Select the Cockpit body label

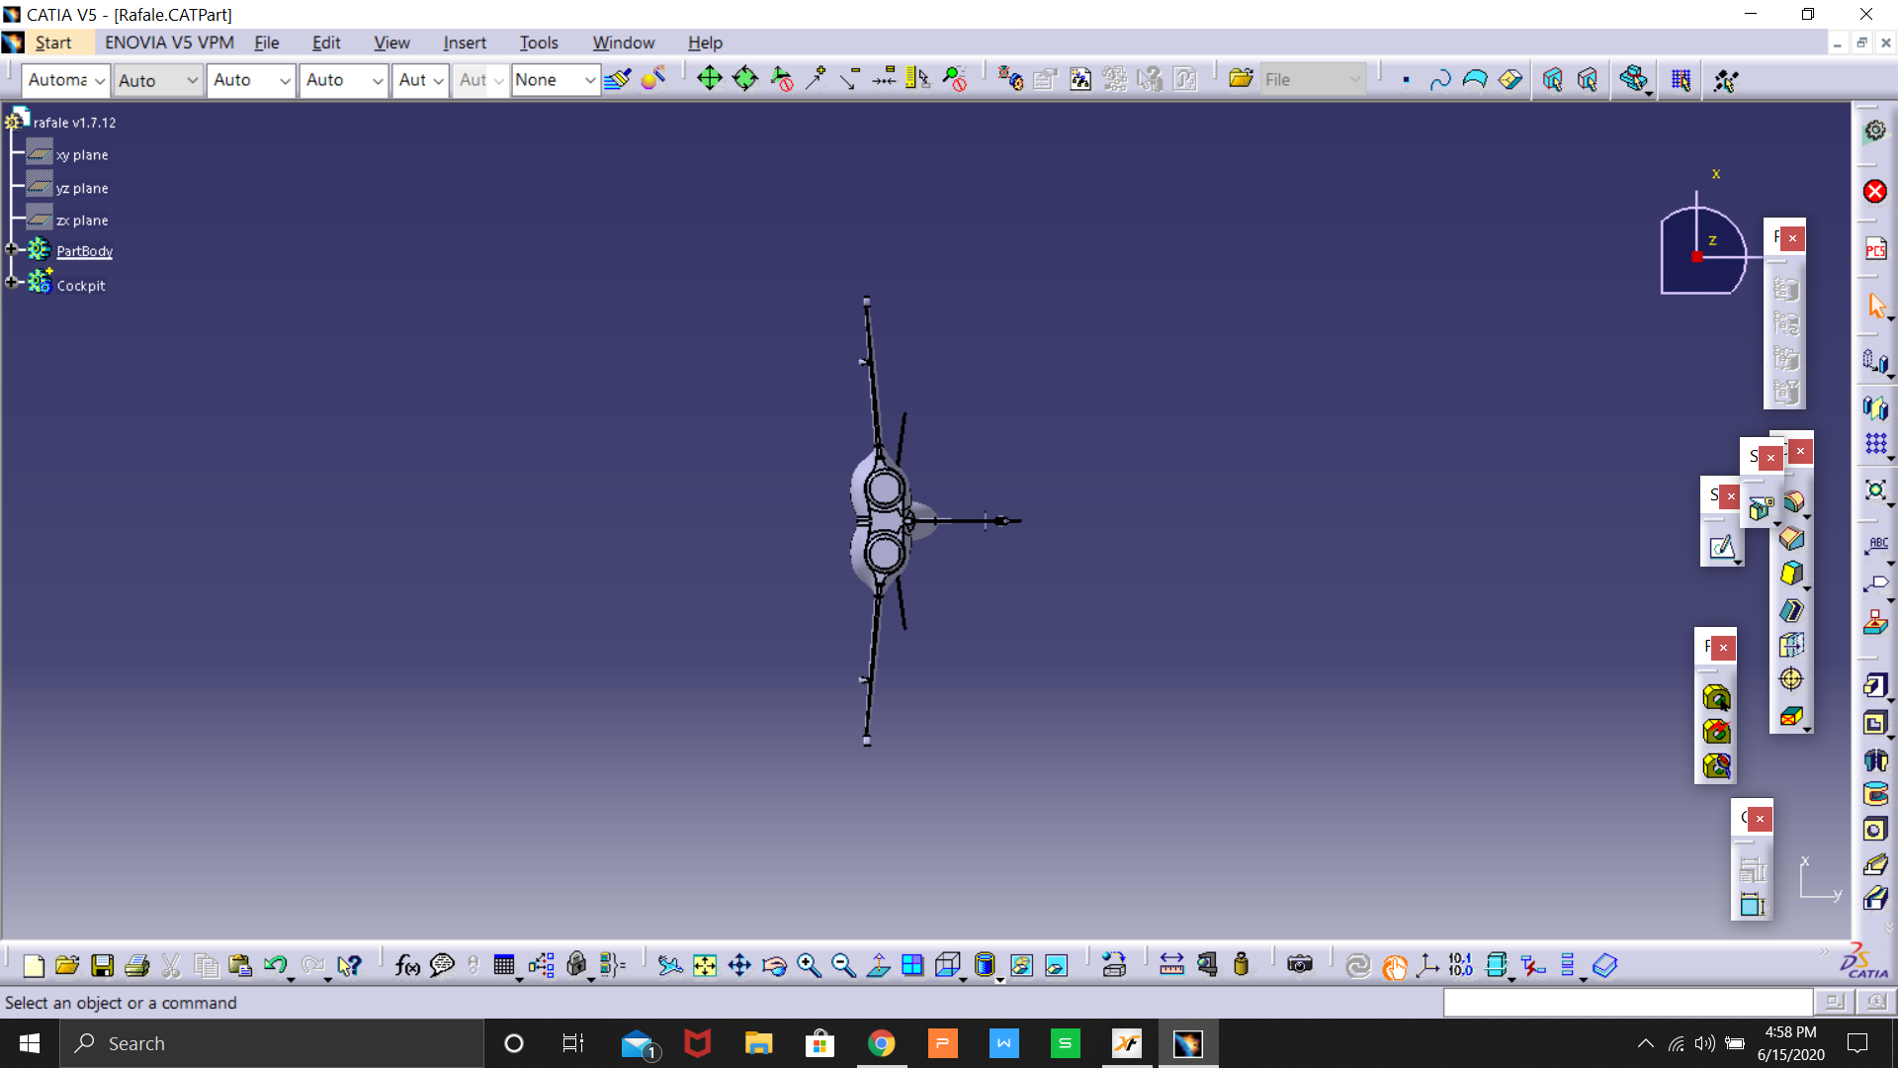(x=81, y=286)
